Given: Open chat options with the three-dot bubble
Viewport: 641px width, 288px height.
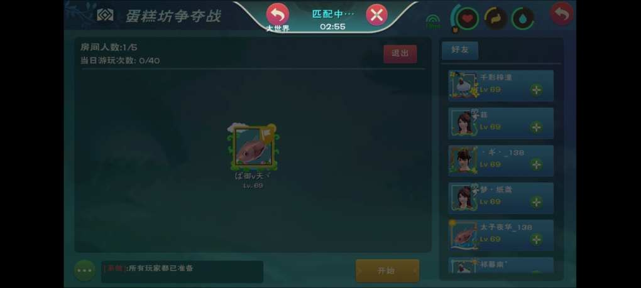Looking at the screenshot, I should 85,270.
